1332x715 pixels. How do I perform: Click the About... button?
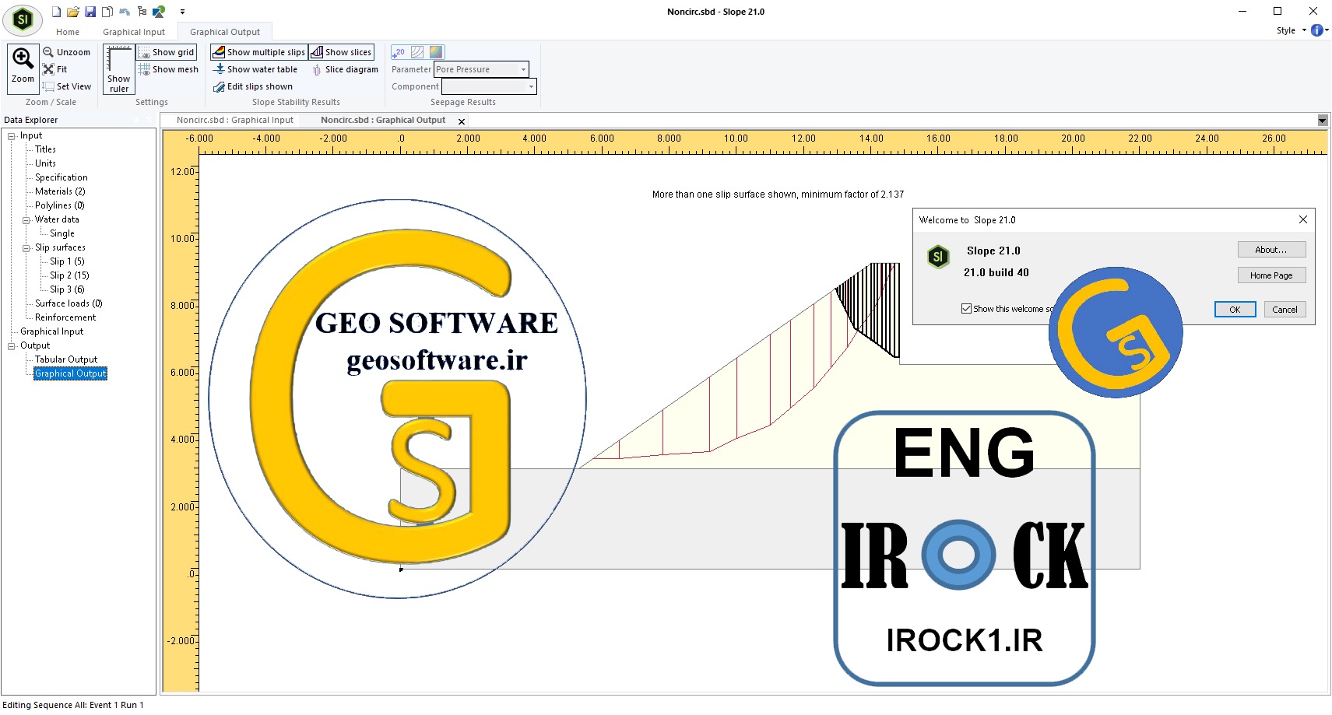pos(1271,250)
